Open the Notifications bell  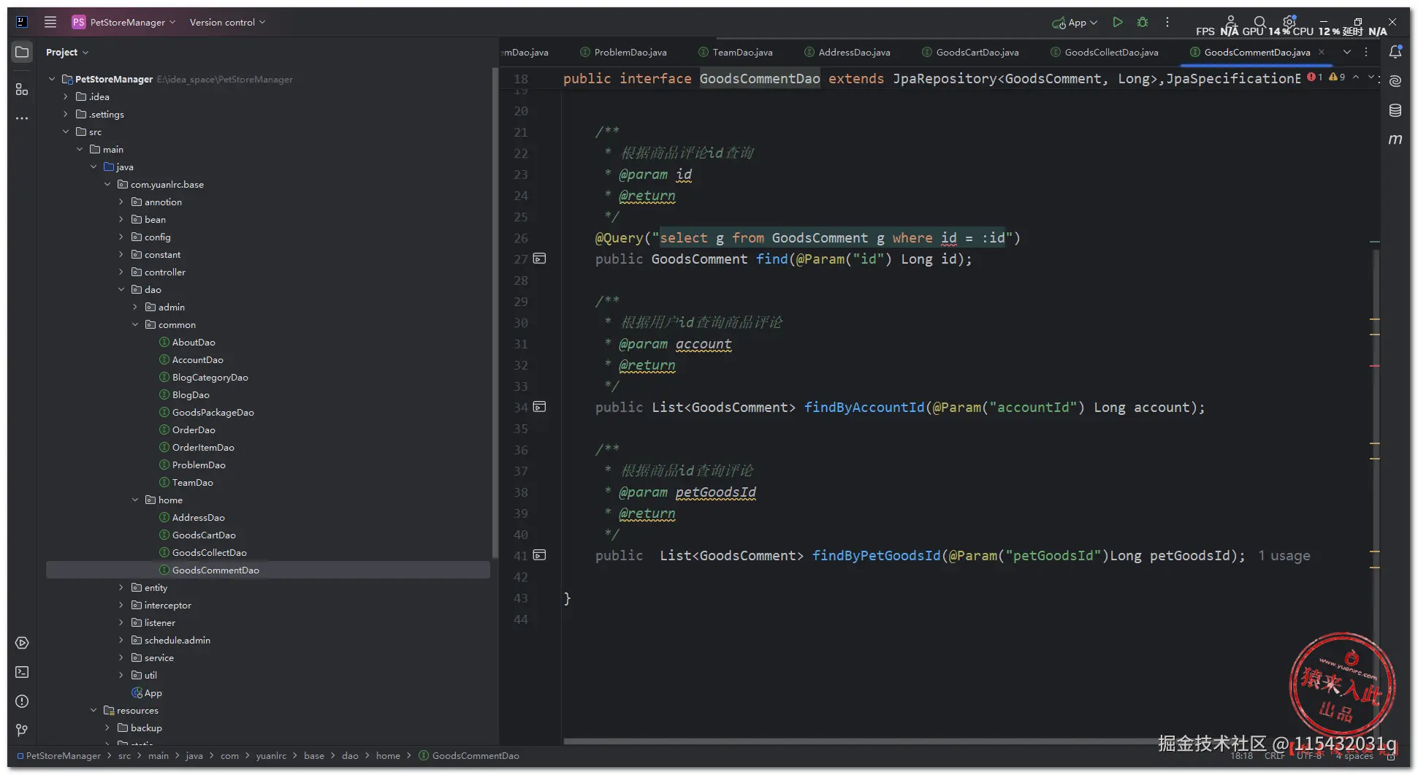click(x=1395, y=52)
